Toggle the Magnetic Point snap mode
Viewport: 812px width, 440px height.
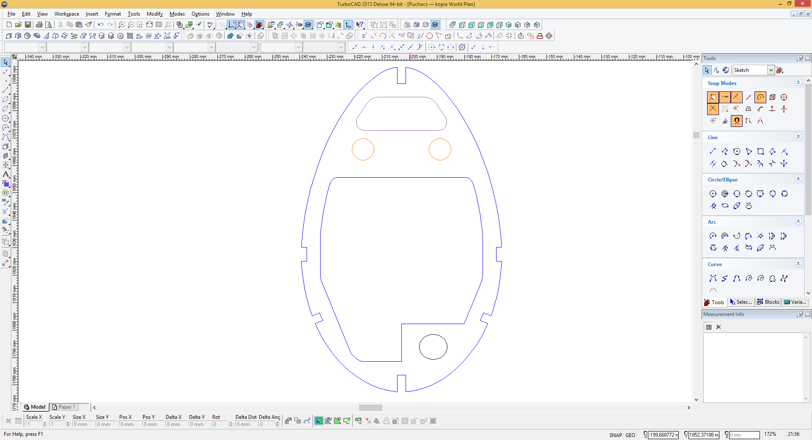click(x=737, y=121)
